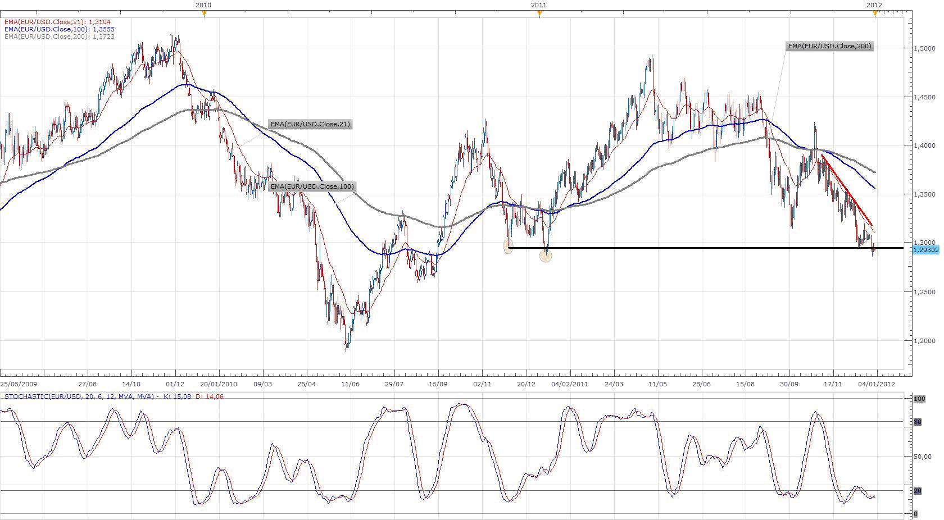The image size is (944, 520).
Task: Click the 20/01/2010 date label
Action: pos(219,384)
